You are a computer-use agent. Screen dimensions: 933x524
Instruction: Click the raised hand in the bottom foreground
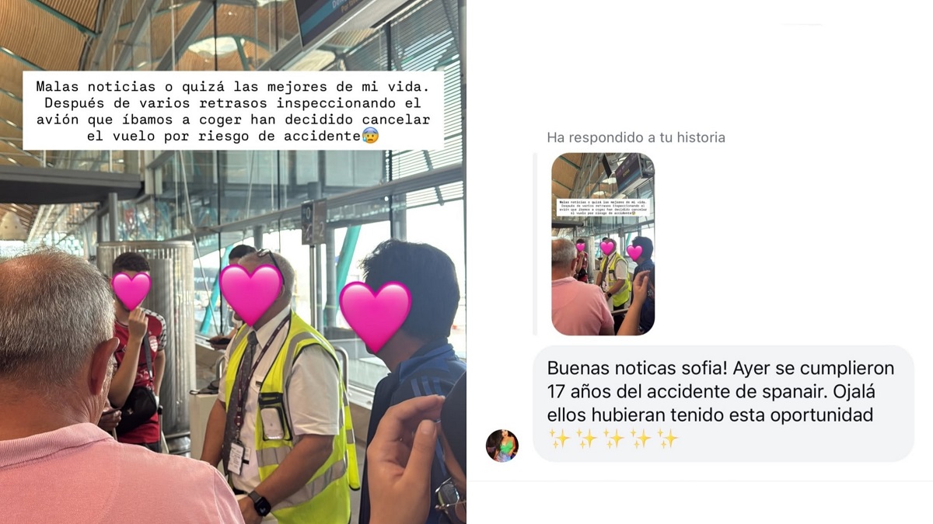[x=404, y=458]
